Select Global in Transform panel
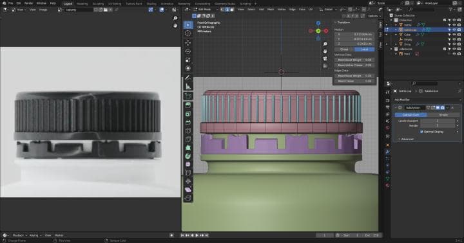This screenshot has width=464, height=243. 344,50
